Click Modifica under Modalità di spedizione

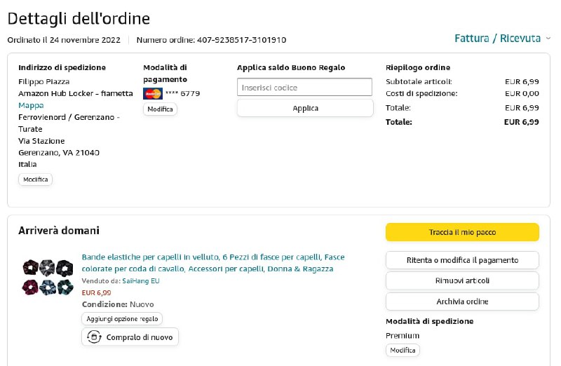point(403,350)
